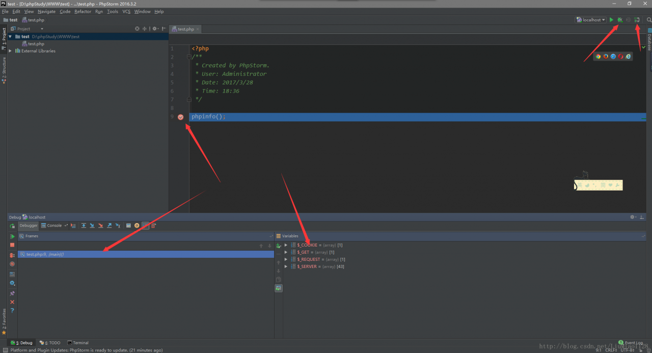Click Step Into debugger button
652x353 pixels.
[x=92, y=225]
